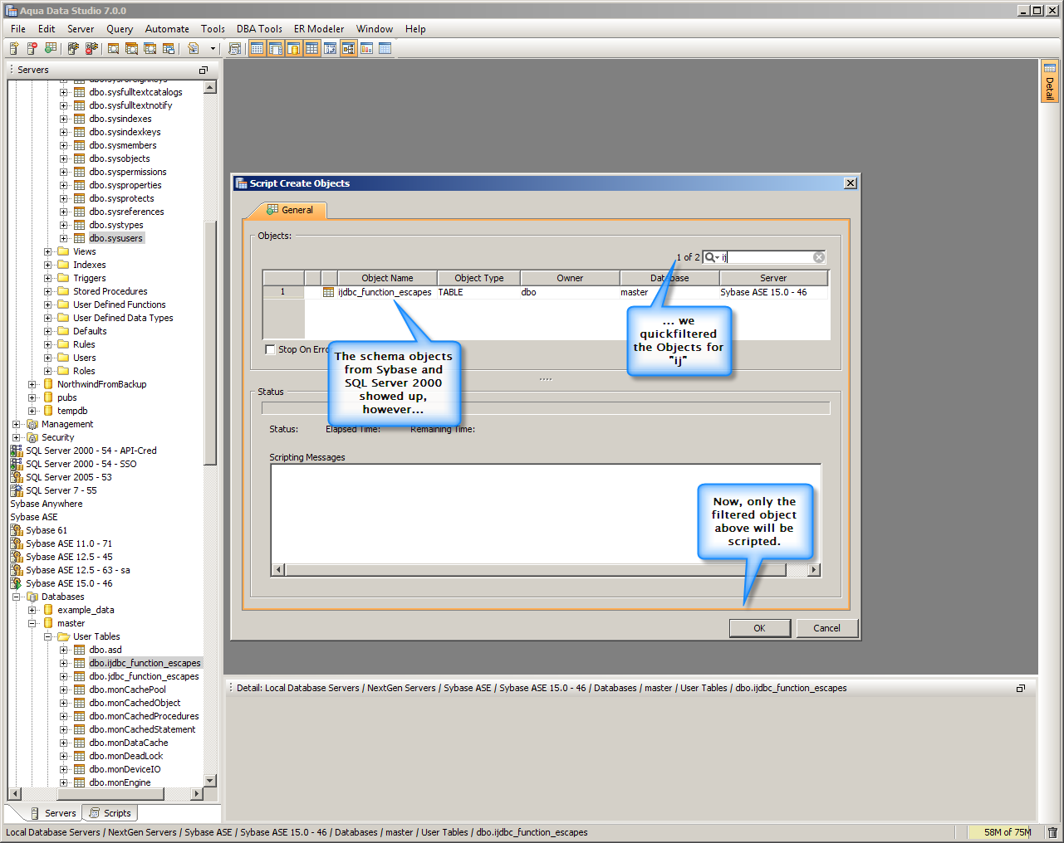
Task: Clear the quick filter with the X icon
Action: coord(819,257)
